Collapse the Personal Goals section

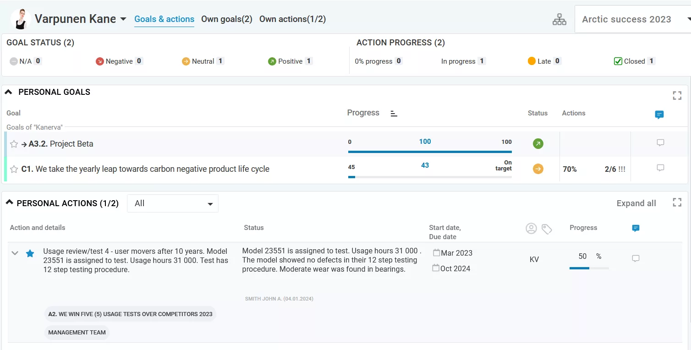pos(8,92)
